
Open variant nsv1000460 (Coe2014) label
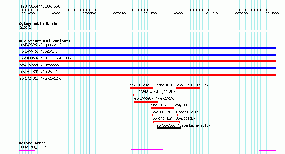click(x=38, y=51)
